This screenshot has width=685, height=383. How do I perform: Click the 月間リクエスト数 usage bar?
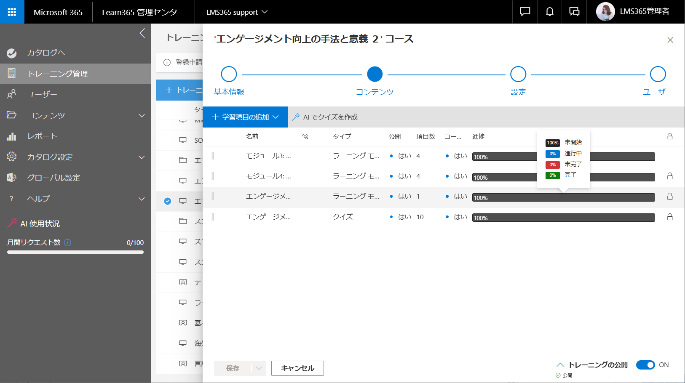point(75,252)
